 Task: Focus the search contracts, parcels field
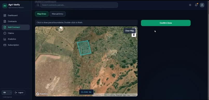pos(79,5)
